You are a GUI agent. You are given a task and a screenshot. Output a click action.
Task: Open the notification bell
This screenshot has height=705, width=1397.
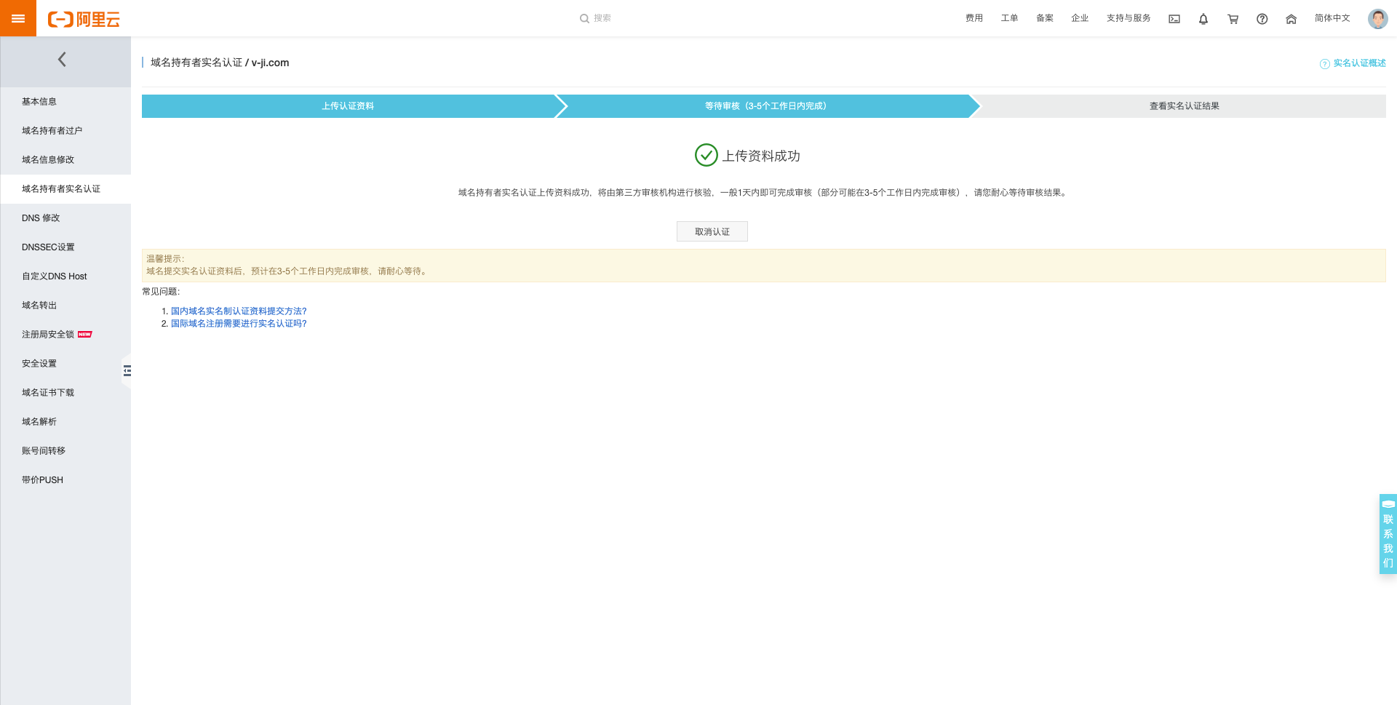(1203, 19)
